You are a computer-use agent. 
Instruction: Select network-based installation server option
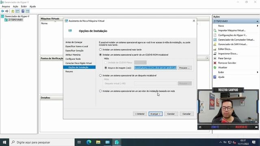(100, 91)
